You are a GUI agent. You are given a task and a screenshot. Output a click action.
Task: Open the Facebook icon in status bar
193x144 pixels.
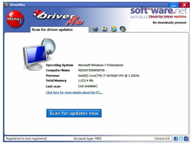click(176, 139)
